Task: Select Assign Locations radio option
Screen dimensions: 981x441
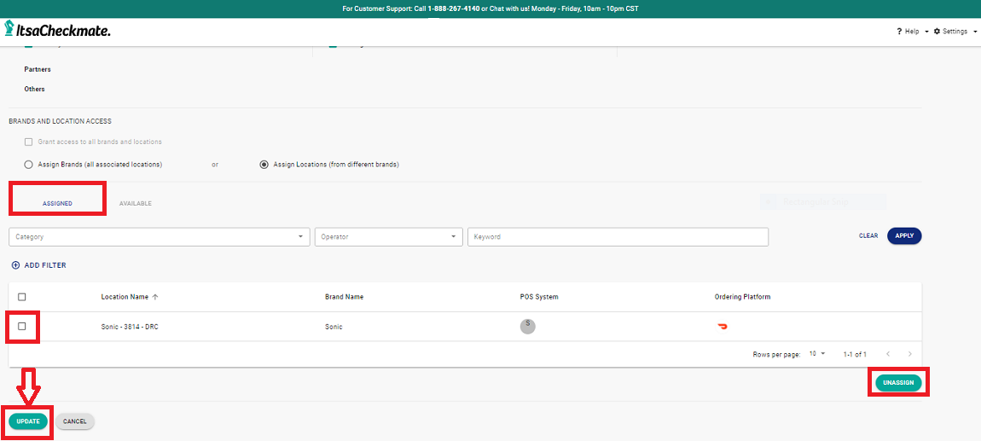Action: (x=264, y=165)
